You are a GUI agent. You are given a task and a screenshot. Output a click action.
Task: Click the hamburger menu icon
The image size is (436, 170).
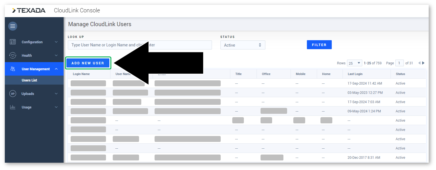click(x=12, y=26)
